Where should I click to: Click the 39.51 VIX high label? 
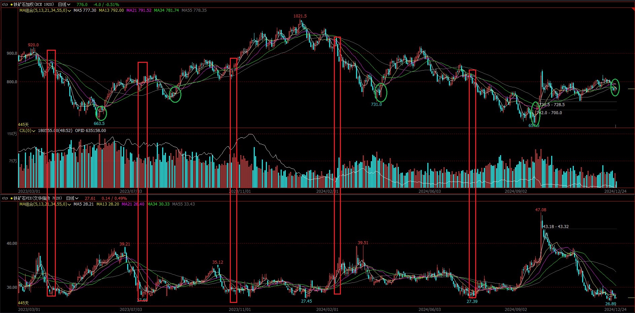click(x=363, y=243)
